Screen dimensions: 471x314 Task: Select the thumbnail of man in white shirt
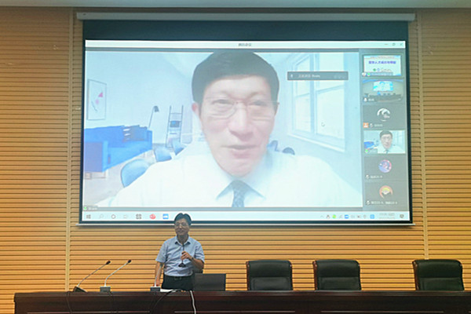pos(384,141)
